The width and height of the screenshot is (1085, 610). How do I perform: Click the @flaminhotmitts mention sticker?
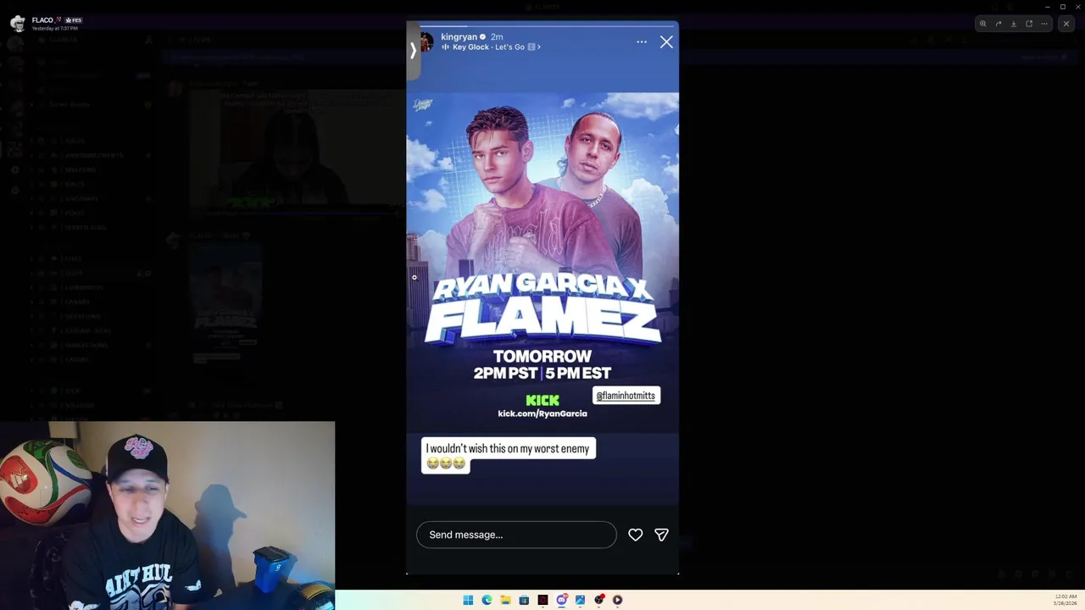[626, 396]
